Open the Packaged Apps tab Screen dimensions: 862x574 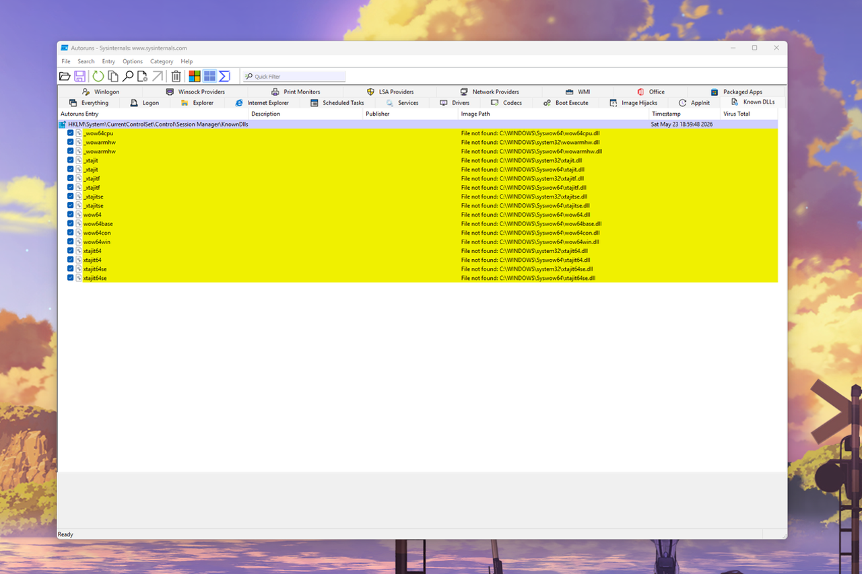point(737,92)
